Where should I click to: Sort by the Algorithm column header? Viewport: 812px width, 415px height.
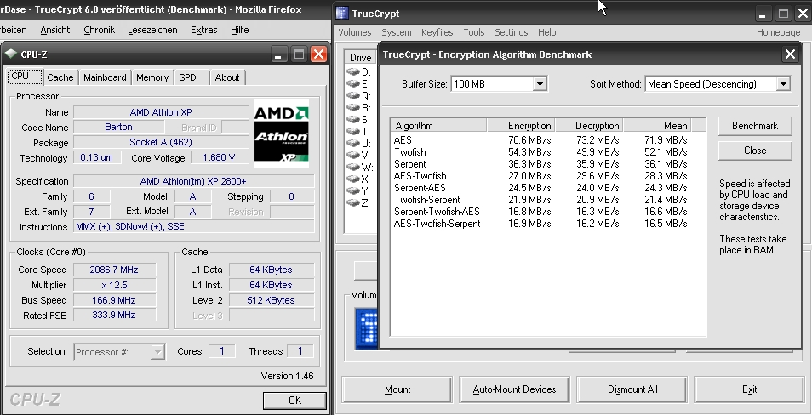point(438,126)
